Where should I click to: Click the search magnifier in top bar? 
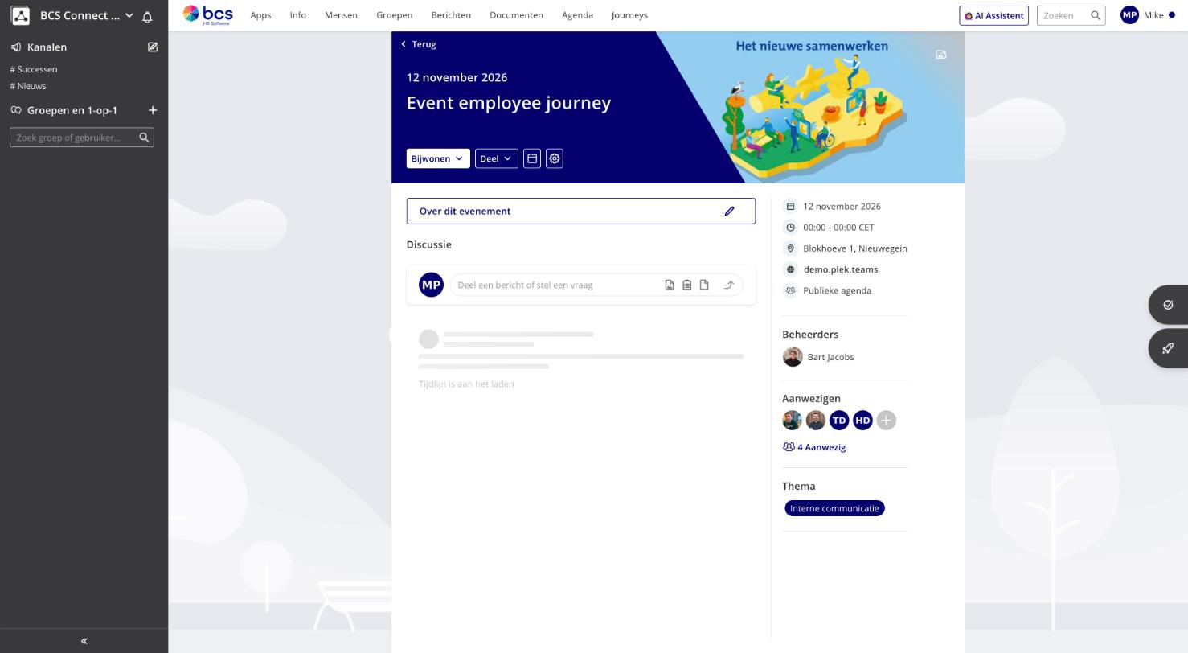coord(1095,15)
